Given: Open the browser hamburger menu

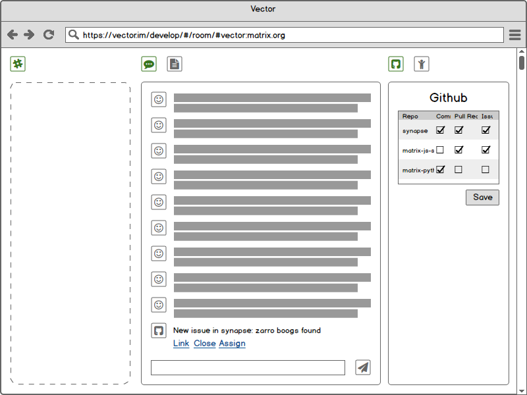Looking at the screenshot, I should click(514, 35).
